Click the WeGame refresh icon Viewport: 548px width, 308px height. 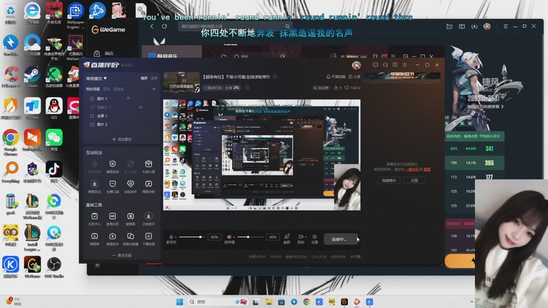tap(164, 26)
